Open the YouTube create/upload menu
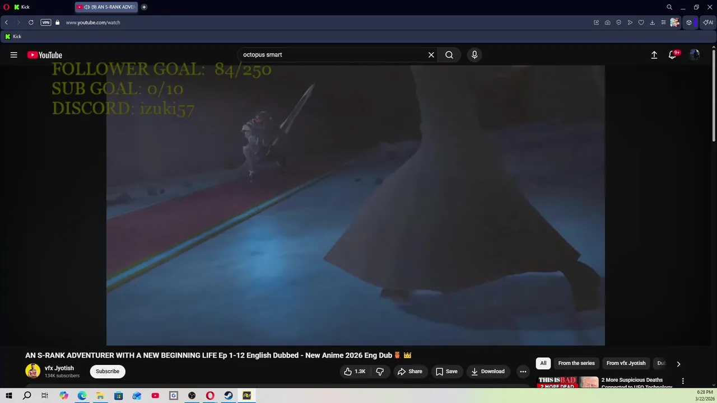 pyautogui.click(x=654, y=55)
